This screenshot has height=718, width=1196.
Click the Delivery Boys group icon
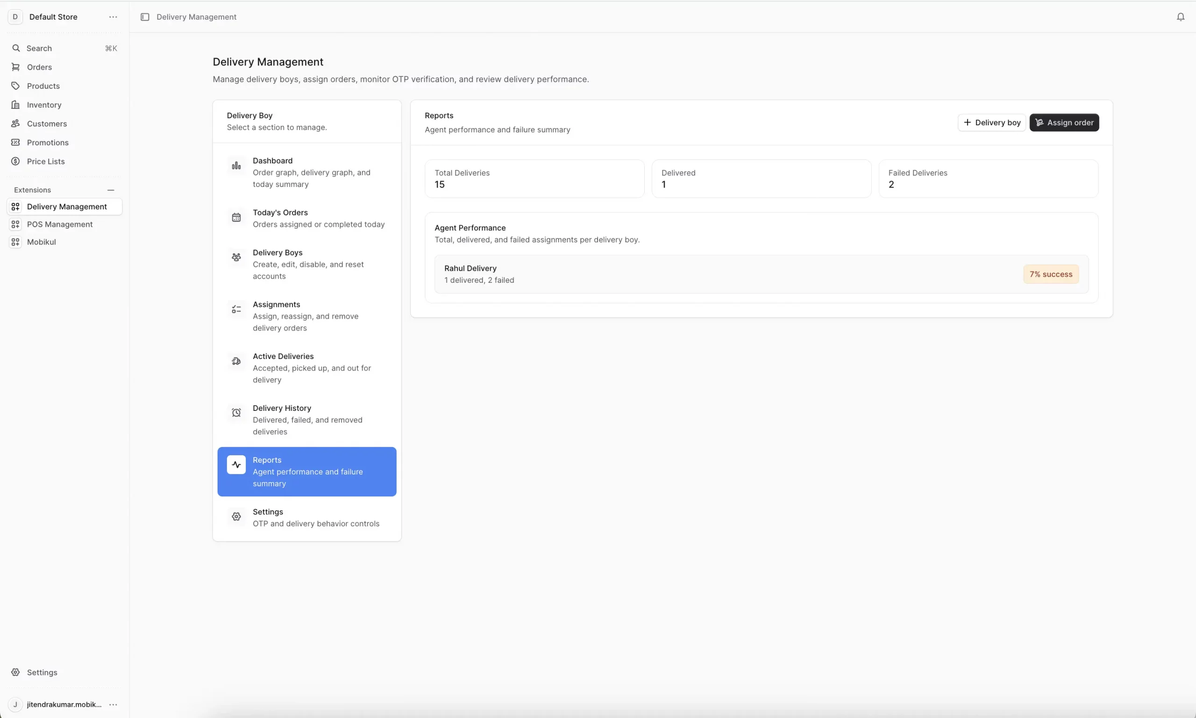pyautogui.click(x=236, y=258)
